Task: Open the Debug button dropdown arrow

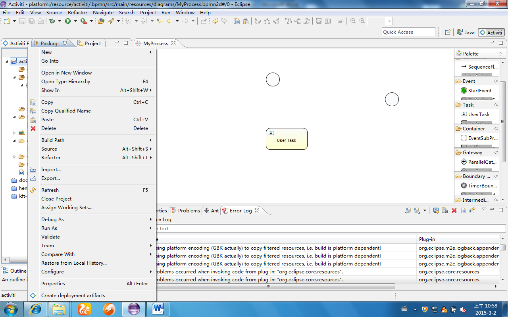Action: (x=60, y=21)
